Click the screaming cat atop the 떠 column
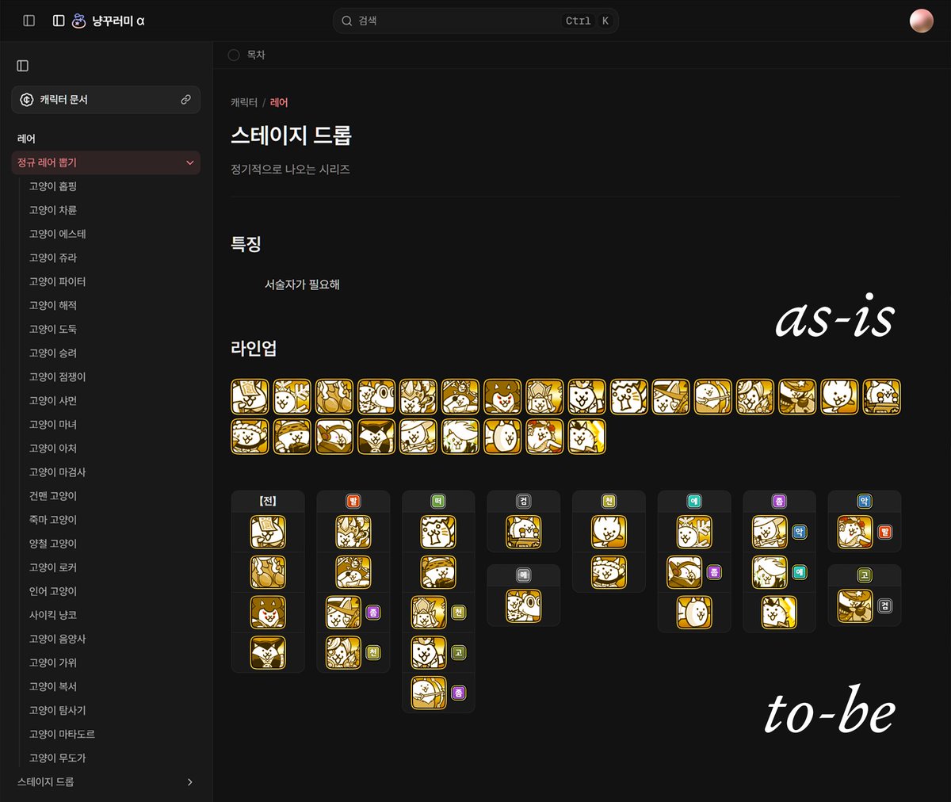The width and height of the screenshot is (951, 802). [438, 533]
